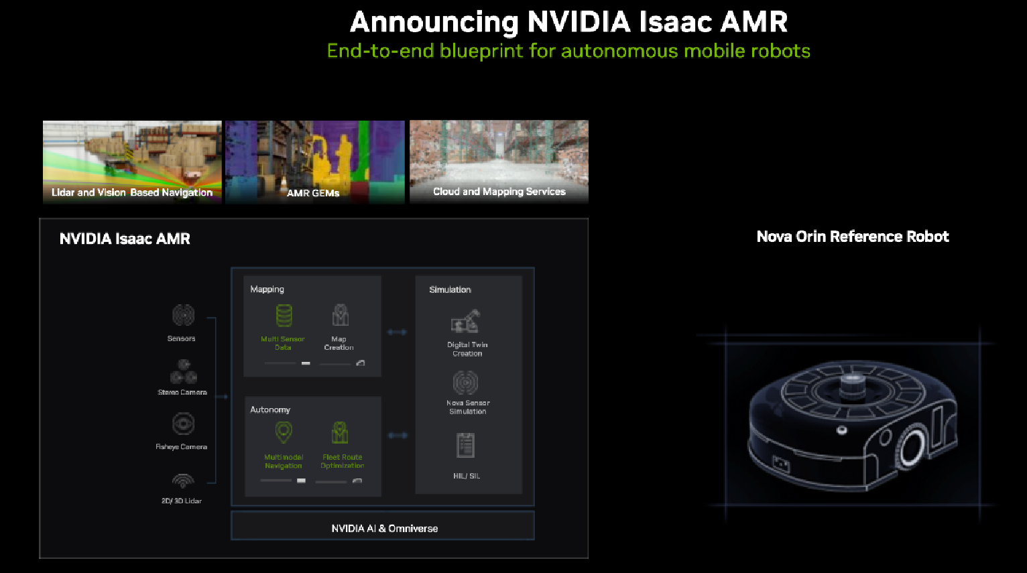The width and height of the screenshot is (1027, 573).
Task: Click the 'Digital Twin Creation' text label
Action: (467, 349)
